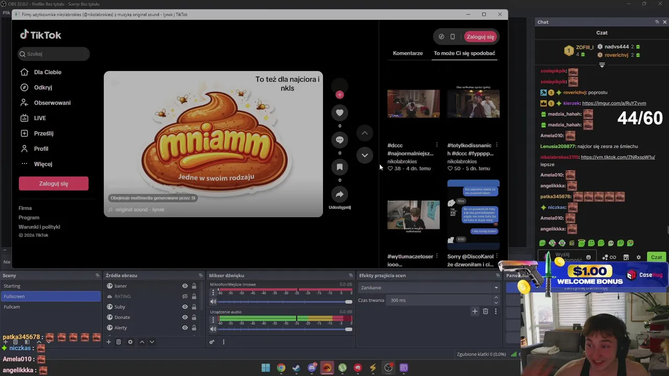Click Zaloguj się button in top header
The height and width of the screenshot is (376, 669).
coord(480,37)
